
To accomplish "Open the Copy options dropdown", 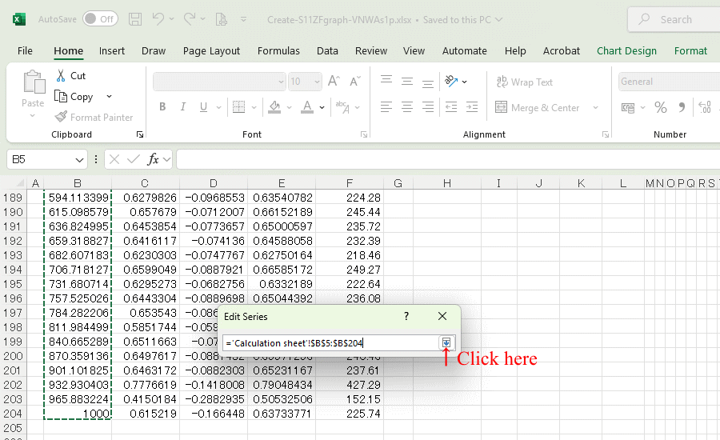I will tap(110, 97).
